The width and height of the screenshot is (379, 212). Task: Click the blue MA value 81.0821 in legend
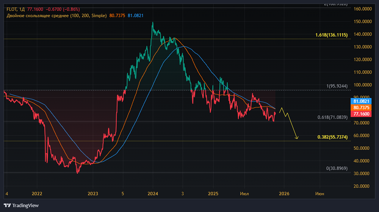coord(135,16)
